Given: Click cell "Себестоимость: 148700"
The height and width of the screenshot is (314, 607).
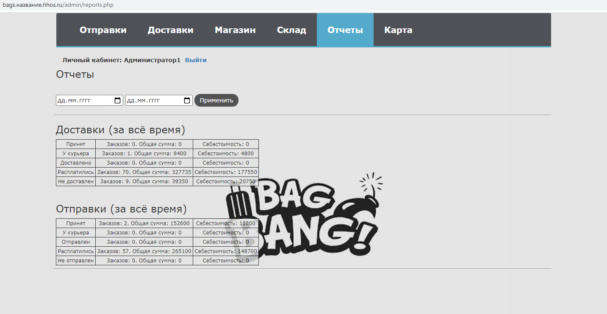Looking at the screenshot, I should point(226,251).
